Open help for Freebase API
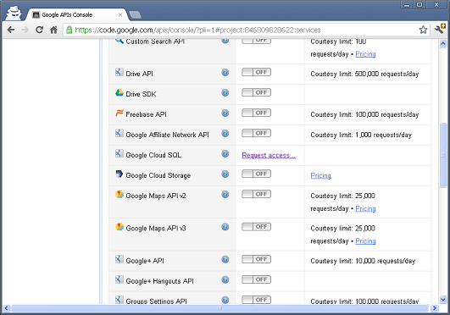450x315 pixels. 225,113
